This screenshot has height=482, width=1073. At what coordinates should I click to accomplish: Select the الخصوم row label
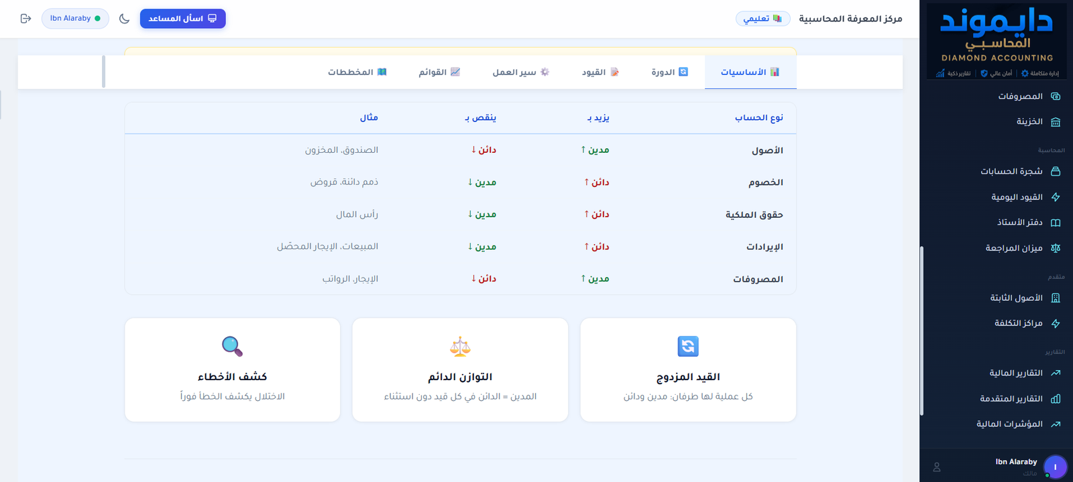[x=766, y=182]
